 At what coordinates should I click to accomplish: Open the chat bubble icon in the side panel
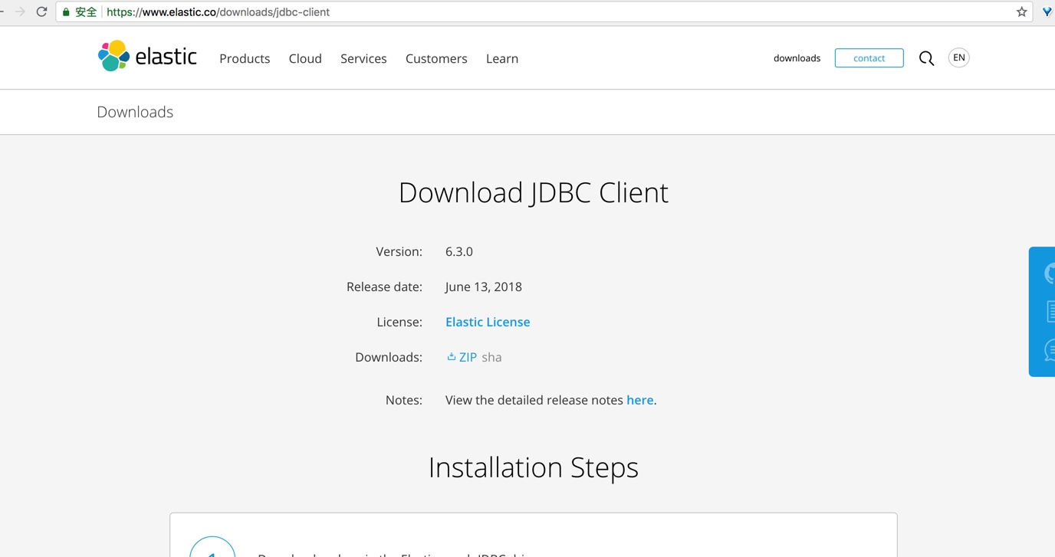pos(1049,350)
